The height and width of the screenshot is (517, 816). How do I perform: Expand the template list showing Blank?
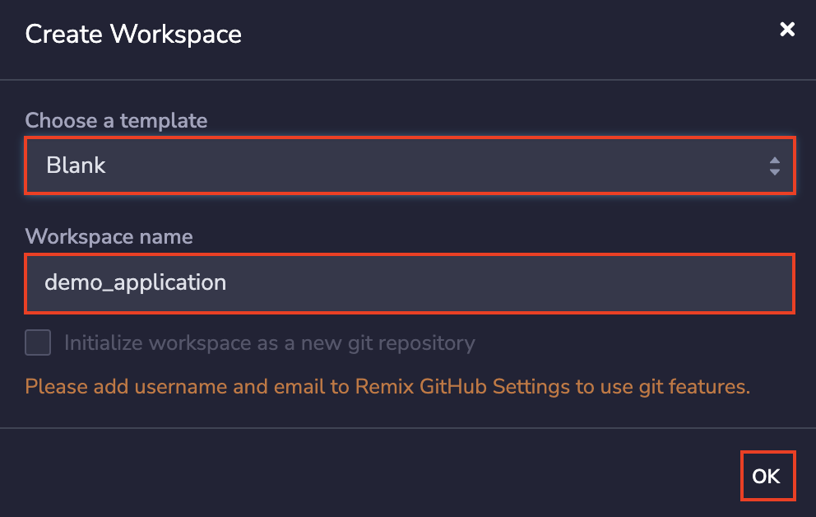tap(410, 165)
